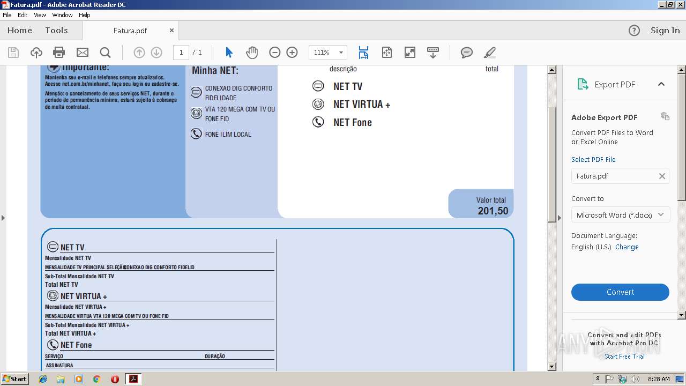
Task: Open the Window menu
Action: (63, 15)
